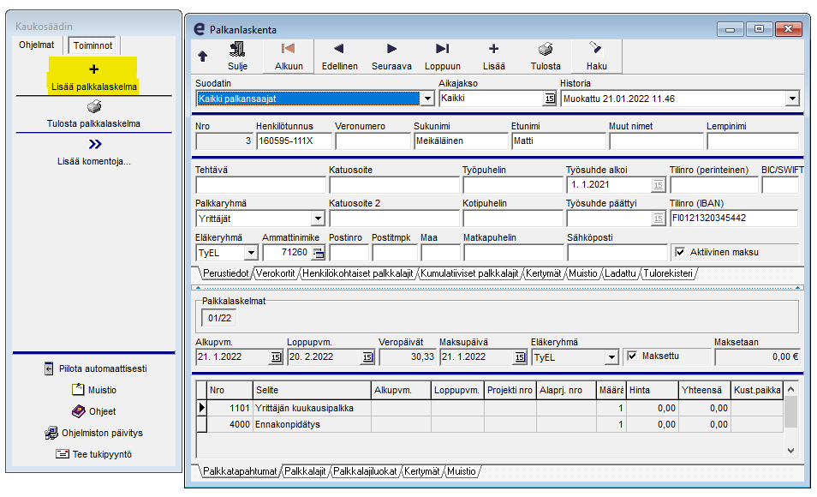
Task: Open the Tulorekisteri tab
Action: pos(668,273)
